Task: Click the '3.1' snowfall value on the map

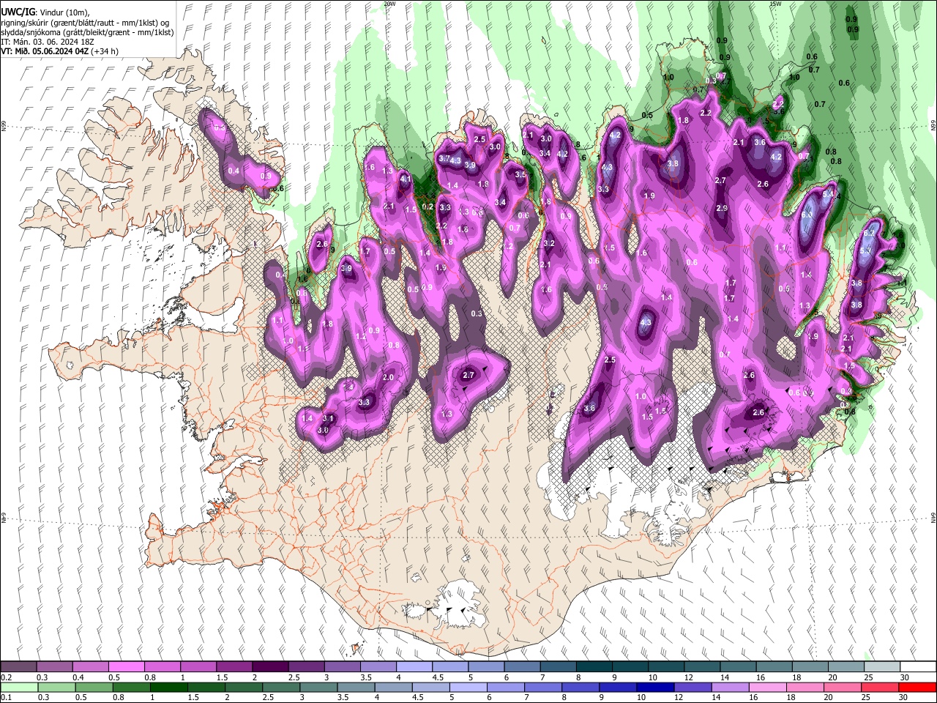Action: pyautogui.click(x=328, y=419)
